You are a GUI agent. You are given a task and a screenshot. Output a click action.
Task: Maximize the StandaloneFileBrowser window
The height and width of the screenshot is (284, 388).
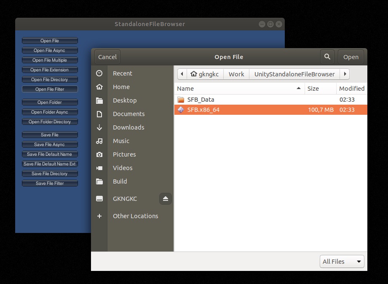click(270, 24)
